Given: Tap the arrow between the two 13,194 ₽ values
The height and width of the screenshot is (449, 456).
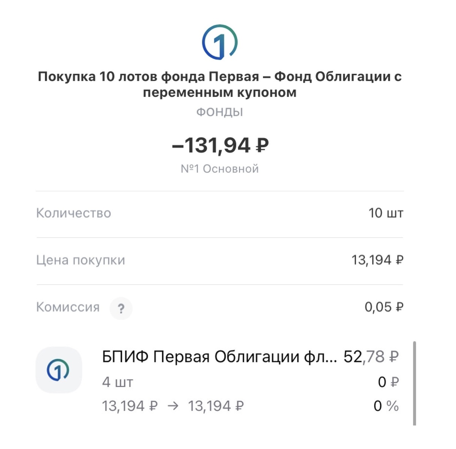Looking at the screenshot, I should tap(172, 405).
